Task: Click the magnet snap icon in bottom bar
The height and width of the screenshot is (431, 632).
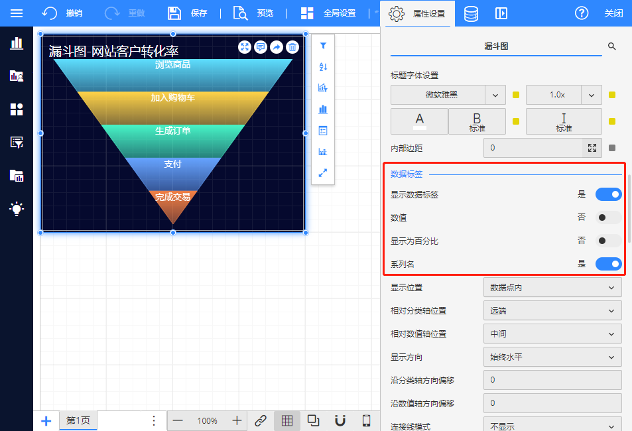Action: (340, 420)
